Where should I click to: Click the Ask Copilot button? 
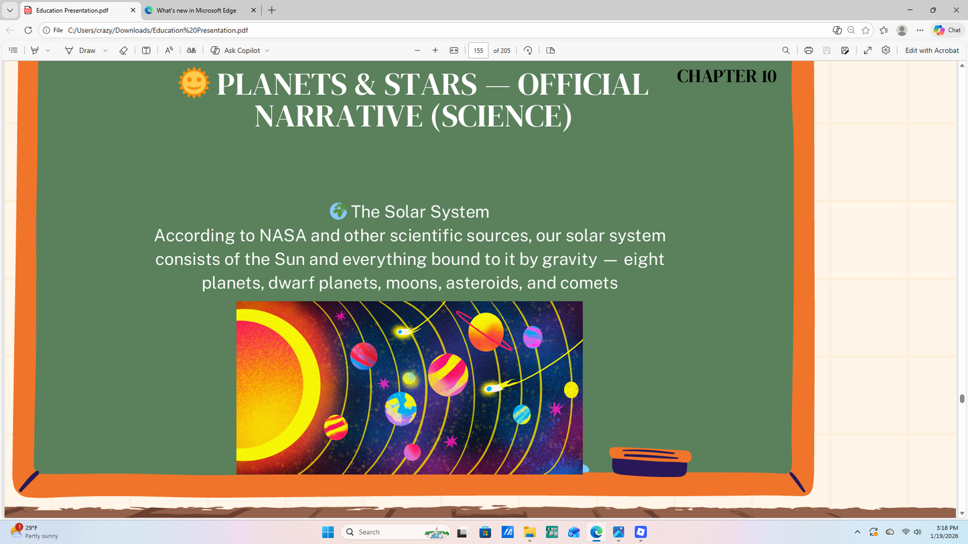[x=235, y=50]
